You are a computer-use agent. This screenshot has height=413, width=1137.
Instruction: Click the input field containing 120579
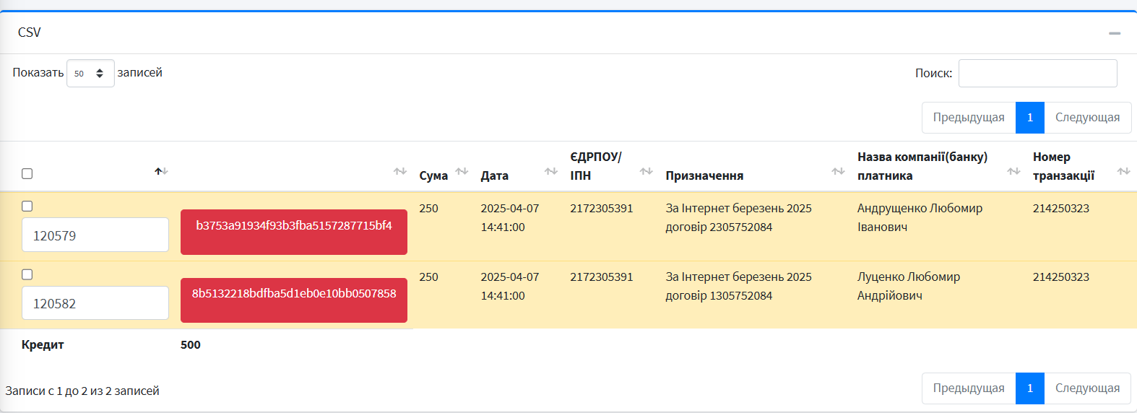pos(95,235)
